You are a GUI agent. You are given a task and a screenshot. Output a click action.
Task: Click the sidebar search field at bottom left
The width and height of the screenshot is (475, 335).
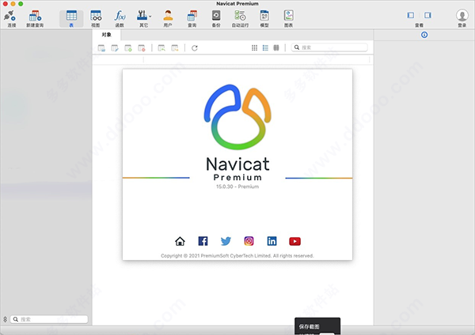click(49, 319)
